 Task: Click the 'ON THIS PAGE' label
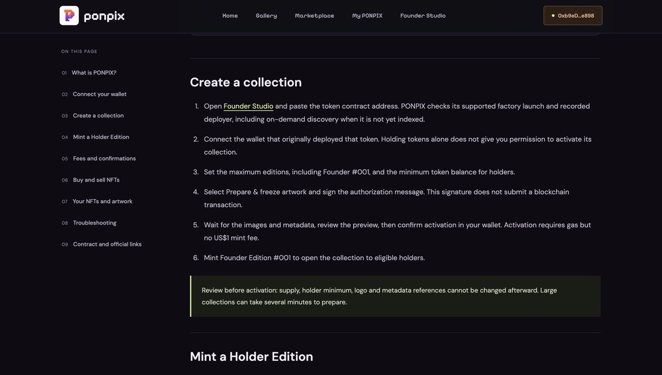79,51
